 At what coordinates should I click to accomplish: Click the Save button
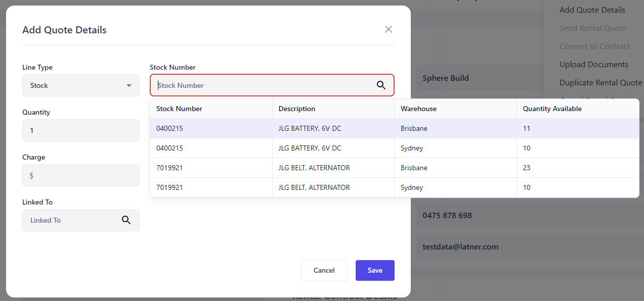pos(375,270)
